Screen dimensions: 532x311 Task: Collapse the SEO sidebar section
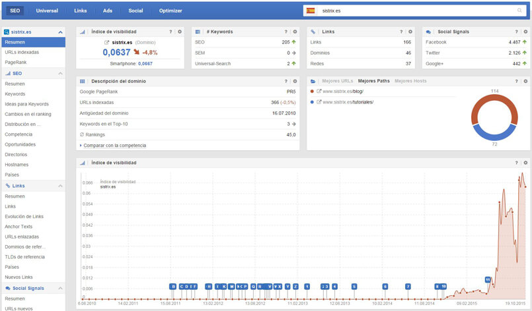click(x=60, y=73)
